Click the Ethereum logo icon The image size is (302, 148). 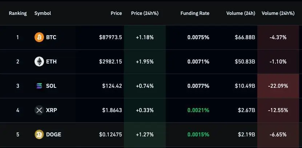(39, 62)
